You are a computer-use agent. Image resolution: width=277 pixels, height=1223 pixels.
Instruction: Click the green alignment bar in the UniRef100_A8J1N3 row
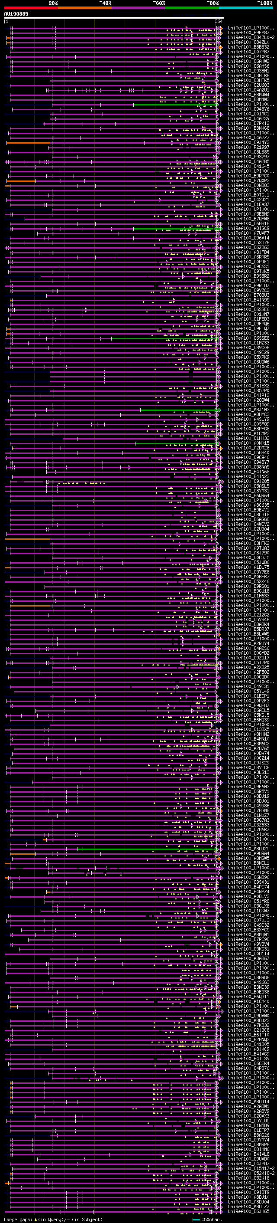pos(180,410)
